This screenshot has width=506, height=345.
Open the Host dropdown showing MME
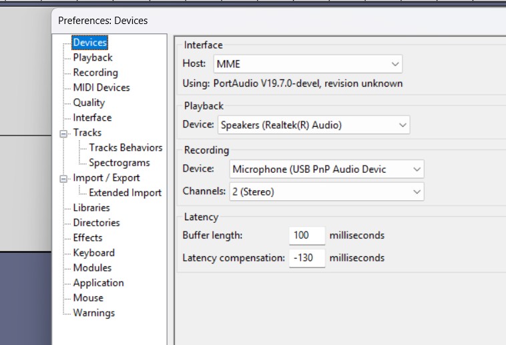pos(308,64)
